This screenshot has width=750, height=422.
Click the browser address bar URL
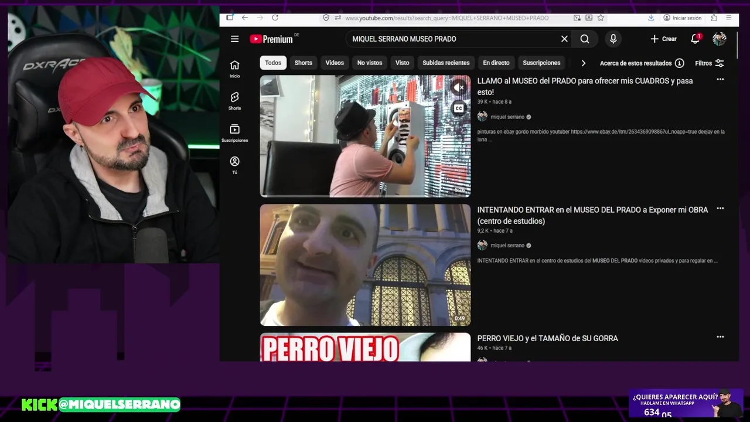[446, 18]
